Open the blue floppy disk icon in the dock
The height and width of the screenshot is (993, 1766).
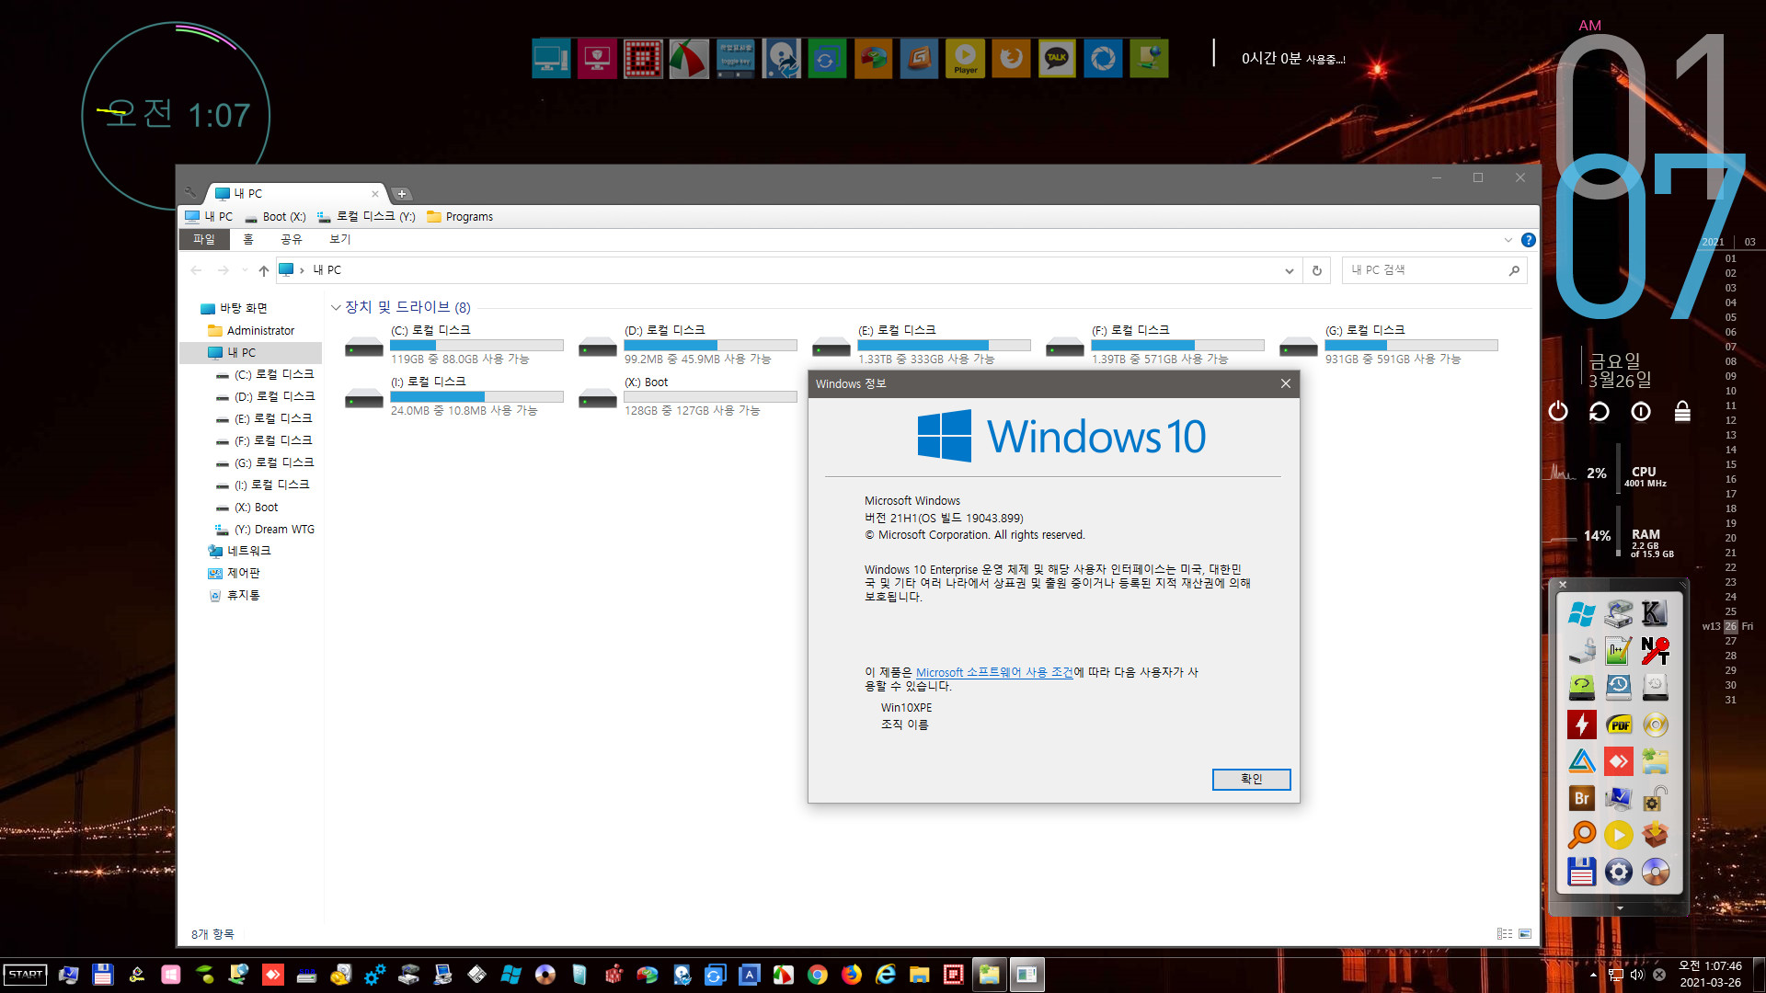point(1582,872)
